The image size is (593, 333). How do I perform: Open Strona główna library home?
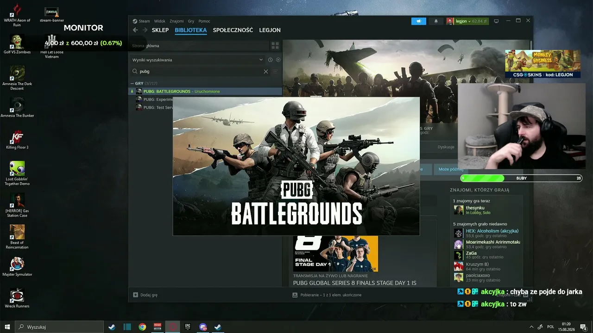click(199, 46)
